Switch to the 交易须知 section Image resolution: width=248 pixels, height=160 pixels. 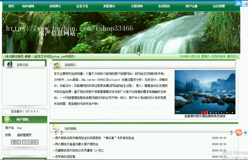click(x=137, y=6)
